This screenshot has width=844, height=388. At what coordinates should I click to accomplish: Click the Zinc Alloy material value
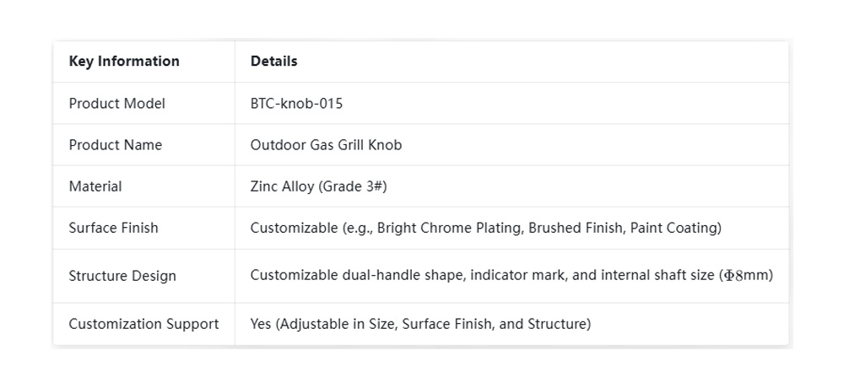point(282,186)
